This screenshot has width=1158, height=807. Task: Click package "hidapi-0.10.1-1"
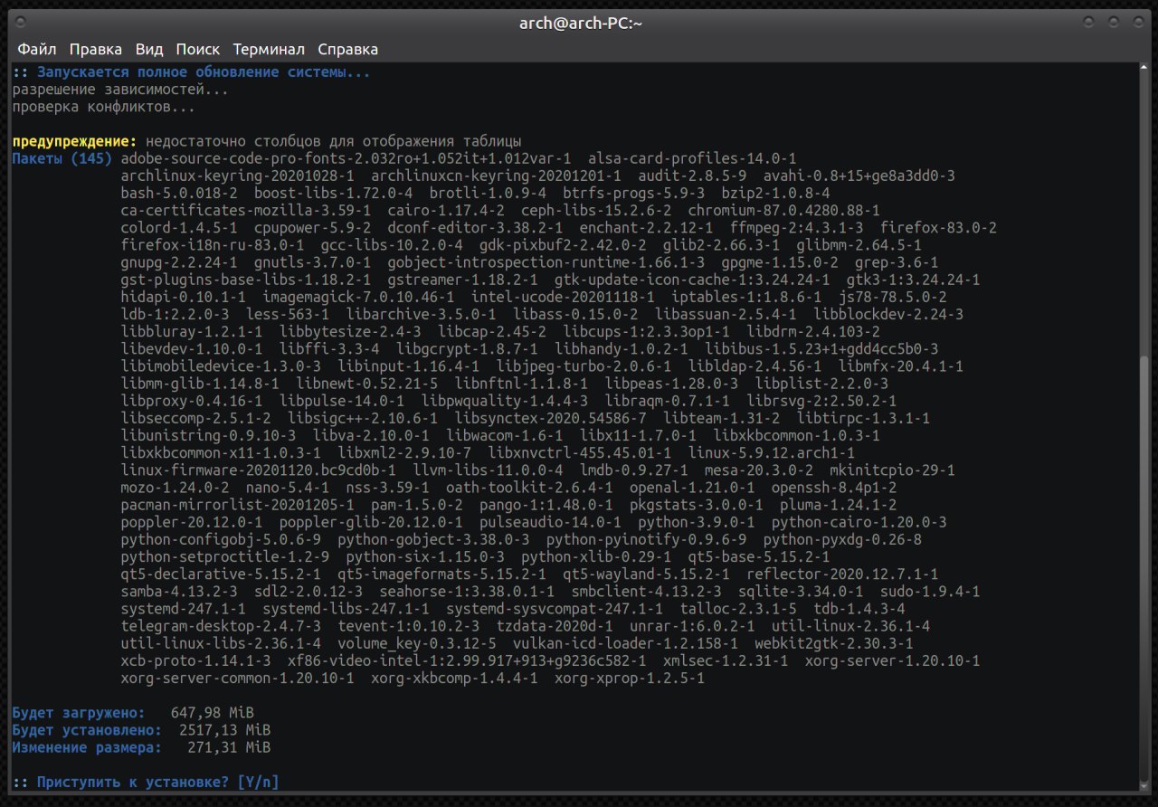click(183, 298)
